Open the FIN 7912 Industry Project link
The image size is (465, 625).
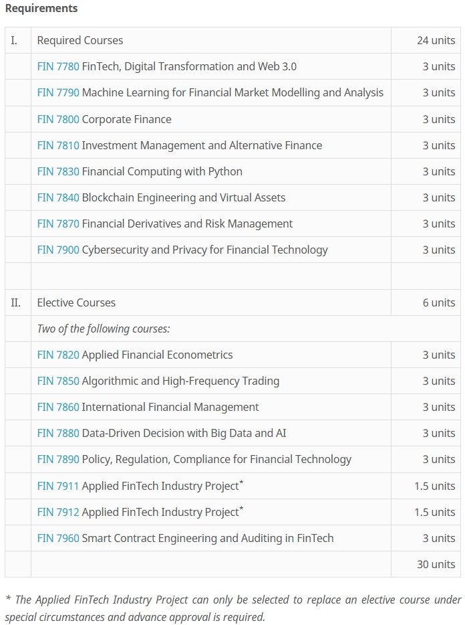point(58,512)
